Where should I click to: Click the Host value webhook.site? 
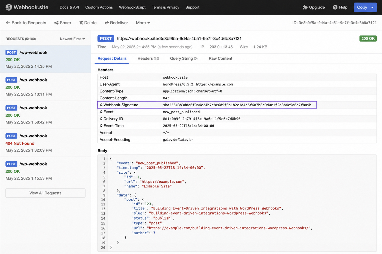click(175, 77)
